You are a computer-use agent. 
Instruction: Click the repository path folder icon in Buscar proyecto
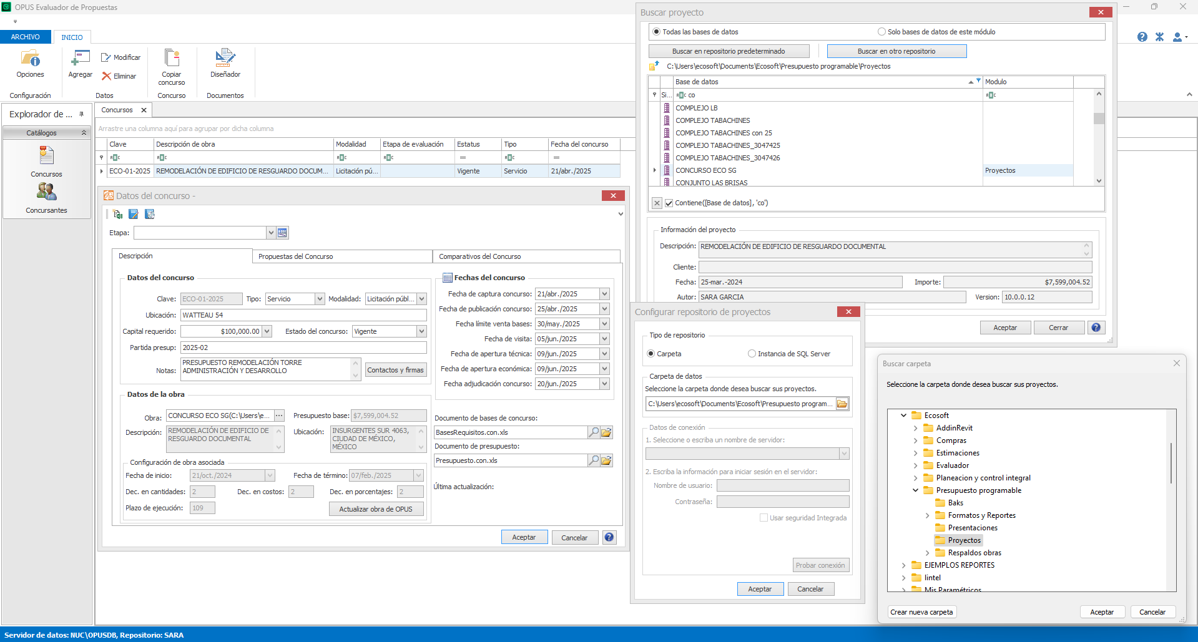pyautogui.click(x=654, y=66)
